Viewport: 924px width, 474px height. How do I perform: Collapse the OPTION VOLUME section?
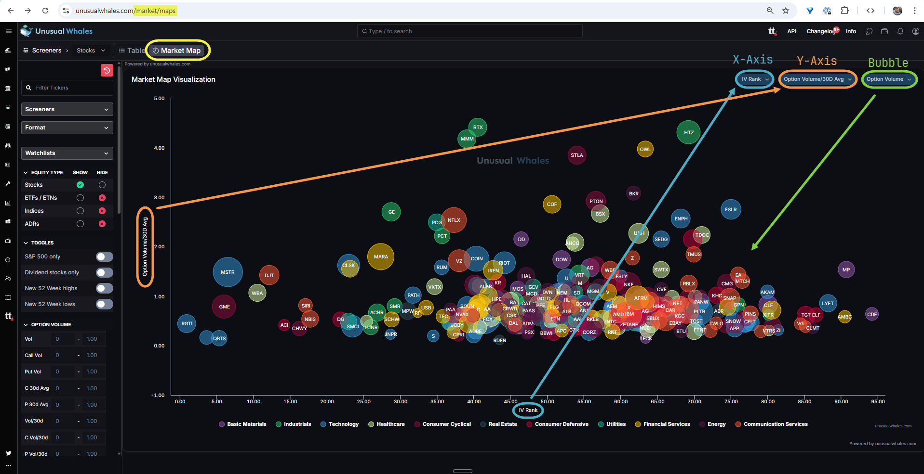pos(47,325)
